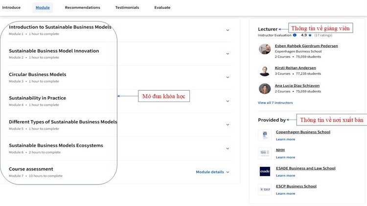Click Ana Lucia Diaz Schiavon's avatar

coord(264,88)
